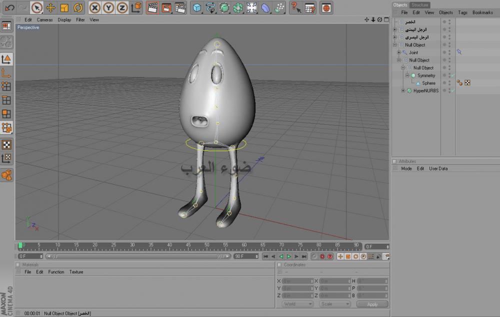Toggle HyperNURBS green enable checkmark
This screenshot has height=317, width=500.
[452, 91]
